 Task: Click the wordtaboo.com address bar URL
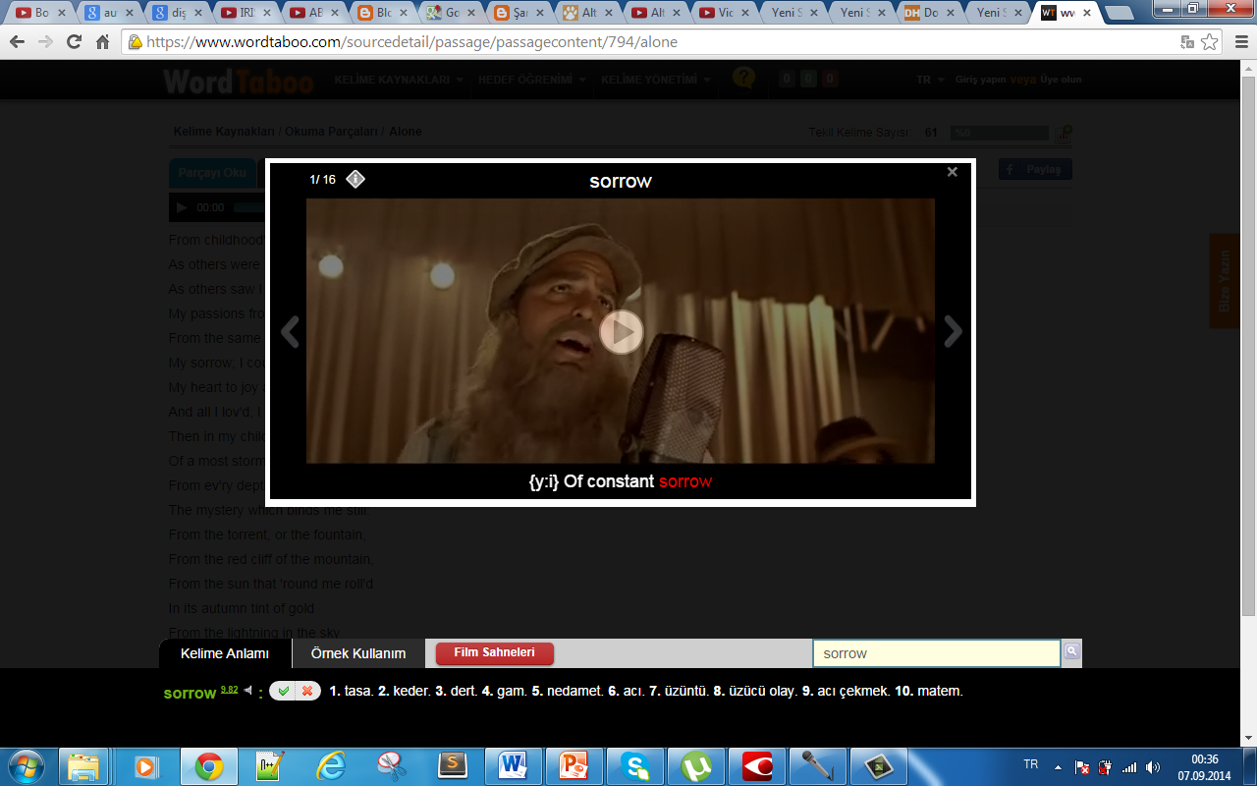[x=412, y=42]
